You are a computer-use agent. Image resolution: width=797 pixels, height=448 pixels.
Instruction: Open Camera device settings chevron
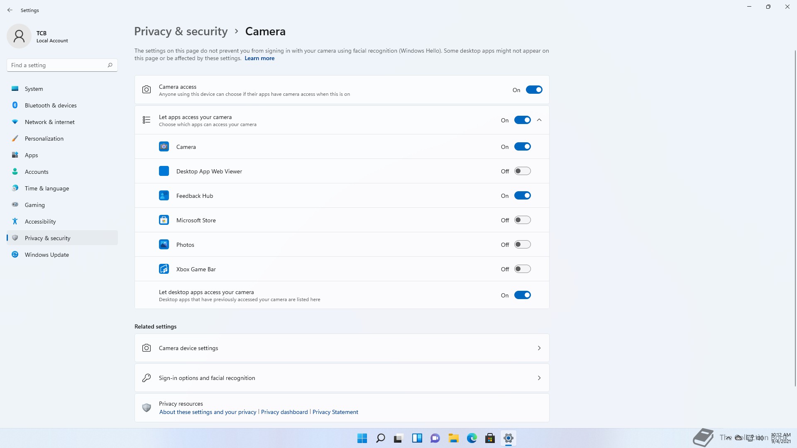539,348
